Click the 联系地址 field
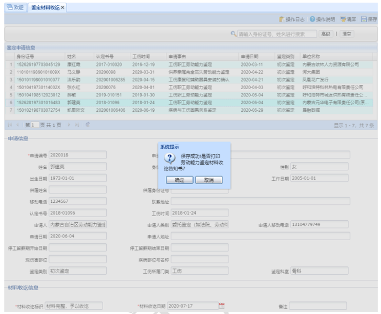The height and width of the screenshot is (314, 381). pos(261,201)
